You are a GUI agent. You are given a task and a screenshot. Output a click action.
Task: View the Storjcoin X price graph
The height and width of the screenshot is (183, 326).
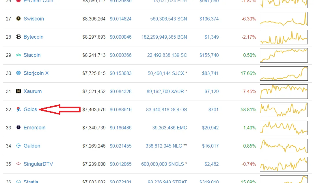284,73
